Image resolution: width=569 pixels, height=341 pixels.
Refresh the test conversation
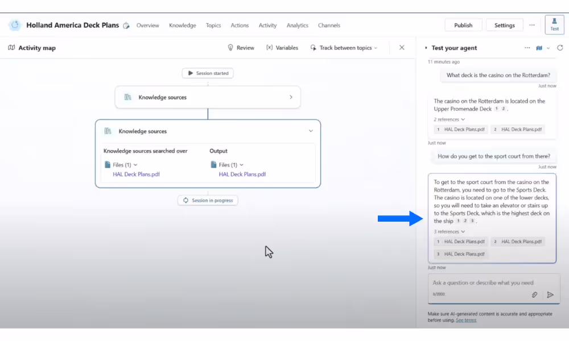(560, 48)
